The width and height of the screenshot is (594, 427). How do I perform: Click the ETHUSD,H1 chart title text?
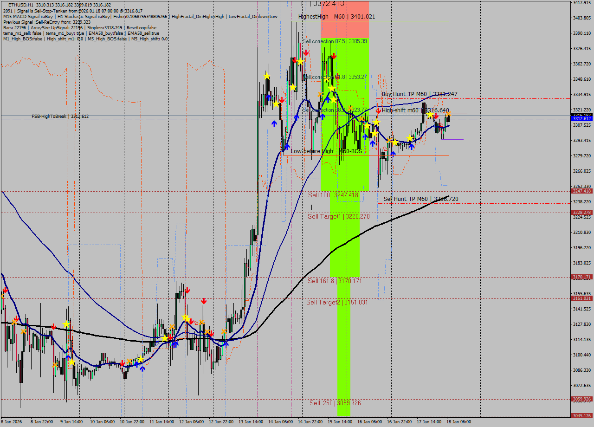[20, 5]
